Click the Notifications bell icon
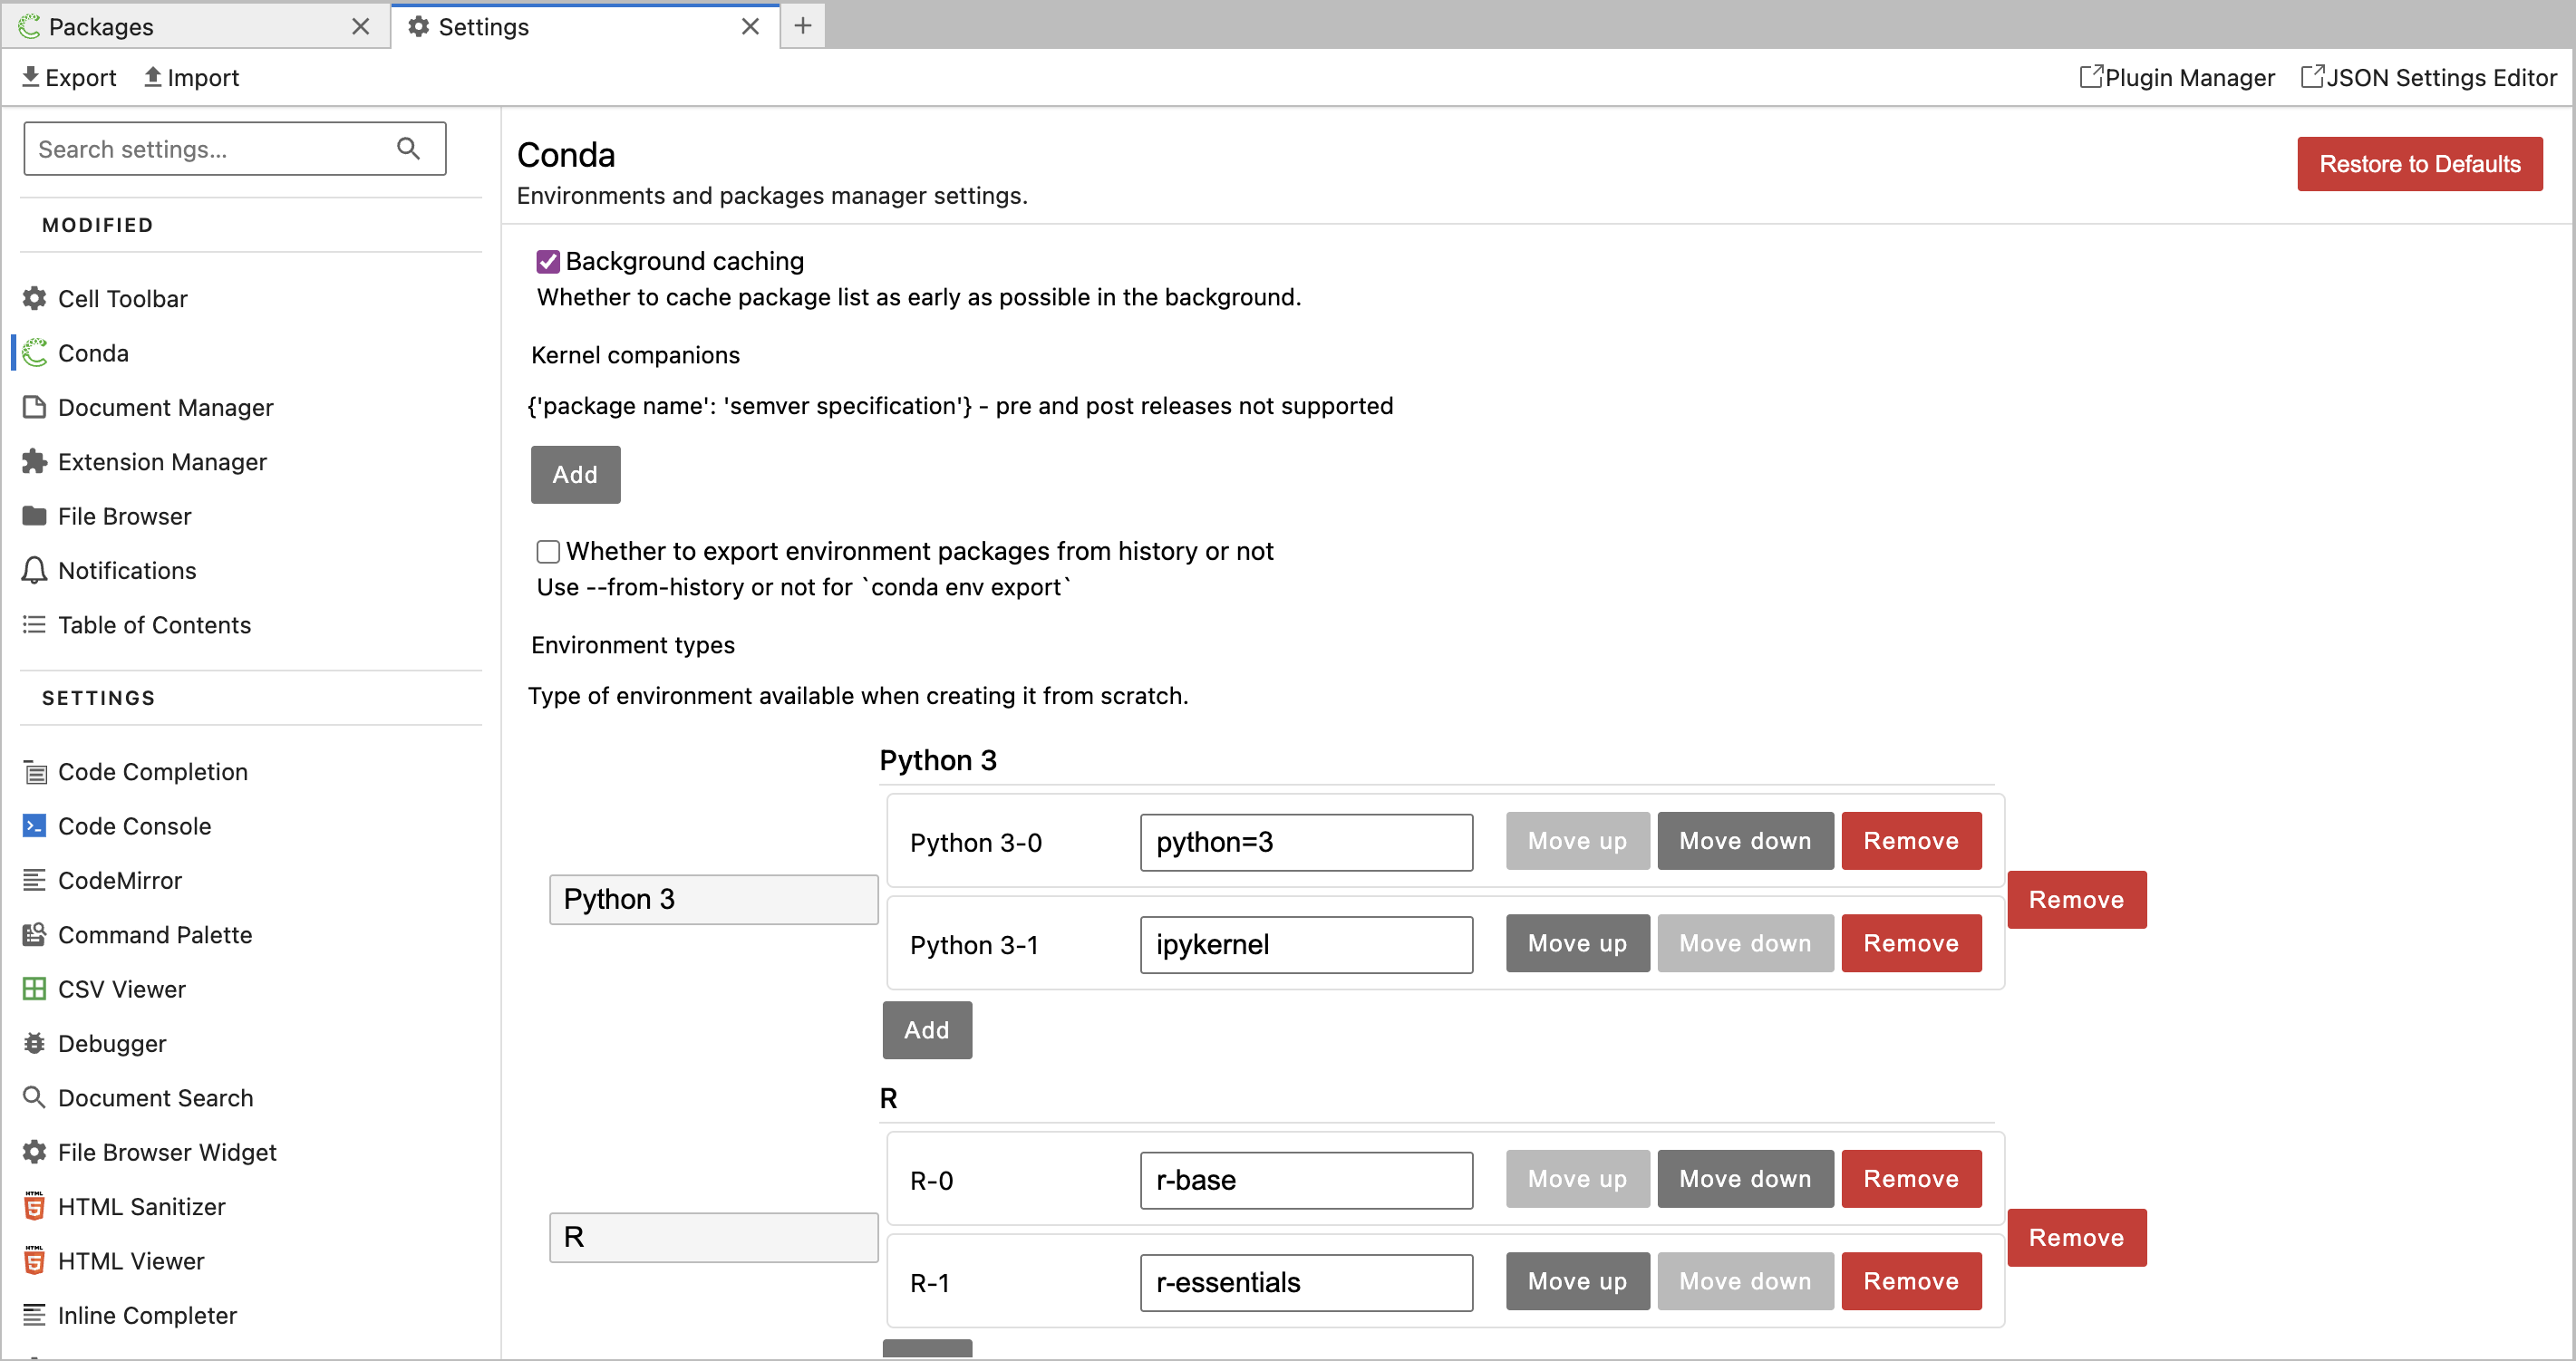Screen dimensions: 2576x1361 (34, 570)
